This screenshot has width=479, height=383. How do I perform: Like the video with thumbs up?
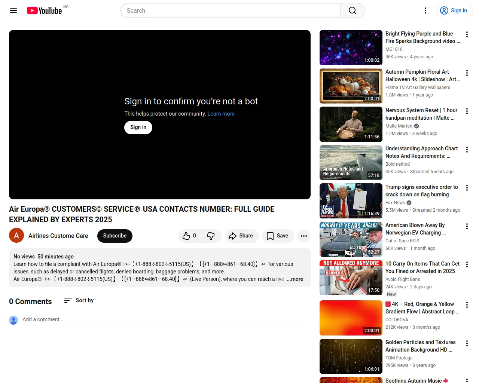click(x=189, y=236)
